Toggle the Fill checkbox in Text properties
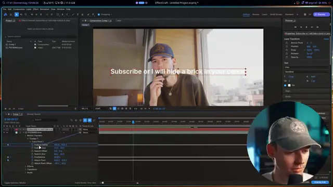The height and width of the screenshot is (187, 333). coord(285,85)
